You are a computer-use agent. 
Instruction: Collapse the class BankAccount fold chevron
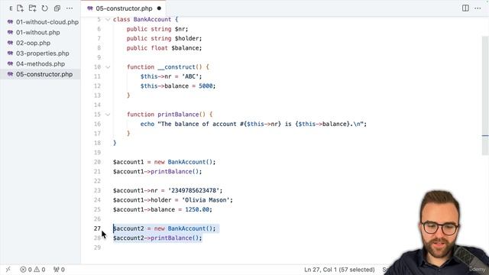coord(108,19)
